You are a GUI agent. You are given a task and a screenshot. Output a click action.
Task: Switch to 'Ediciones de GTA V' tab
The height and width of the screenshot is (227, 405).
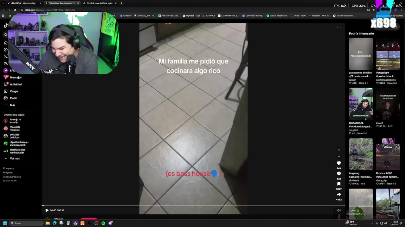point(99,3)
